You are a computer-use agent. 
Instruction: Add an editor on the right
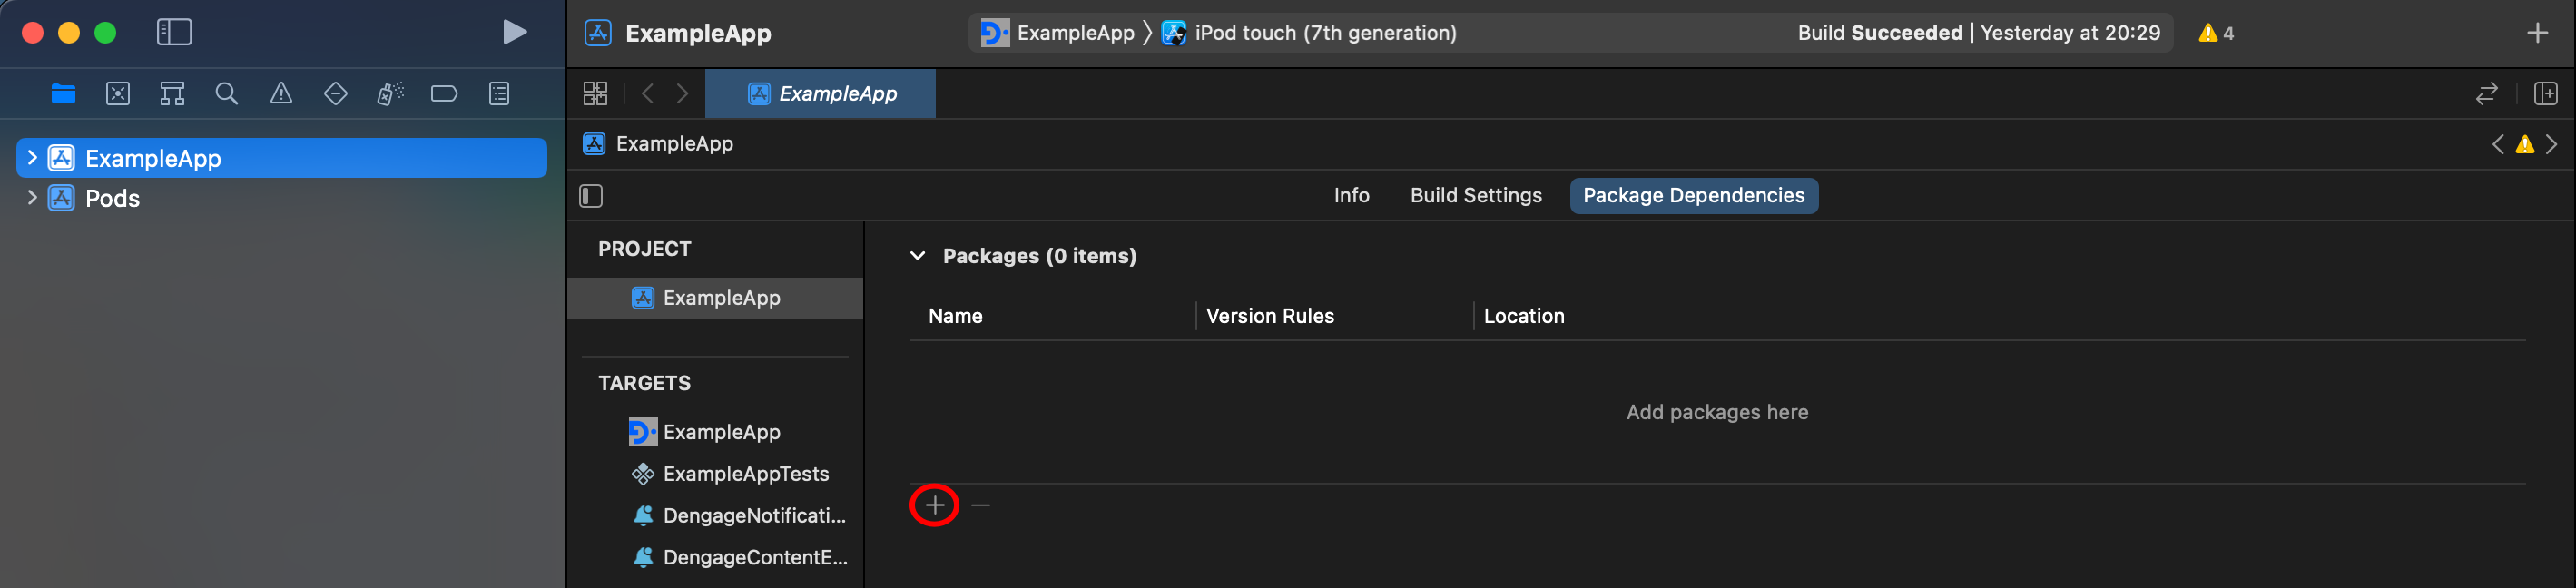pos(2546,94)
